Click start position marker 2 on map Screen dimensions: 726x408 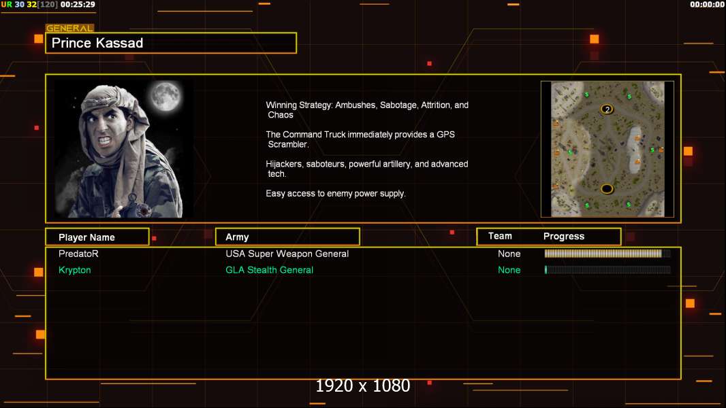pos(607,109)
